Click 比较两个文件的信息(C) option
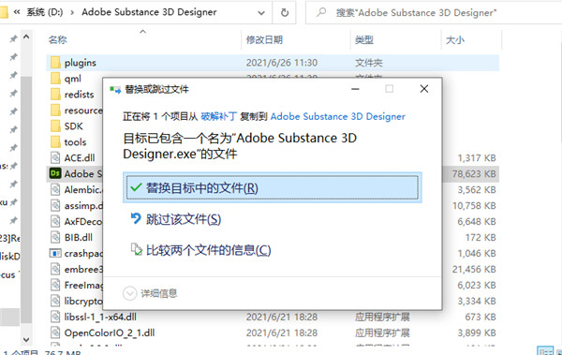This screenshot has height=355, width=562. point(200,250)
